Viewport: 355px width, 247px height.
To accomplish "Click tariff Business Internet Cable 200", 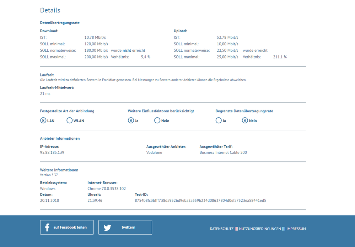I will coord(223,152).
